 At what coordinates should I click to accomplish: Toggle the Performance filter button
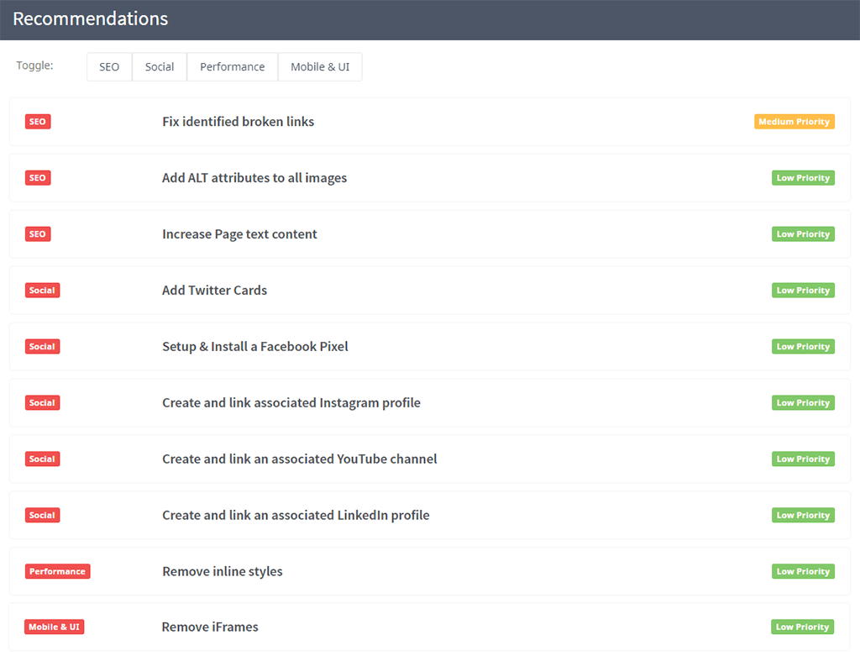pyautogui.click(x=232, y=67)
